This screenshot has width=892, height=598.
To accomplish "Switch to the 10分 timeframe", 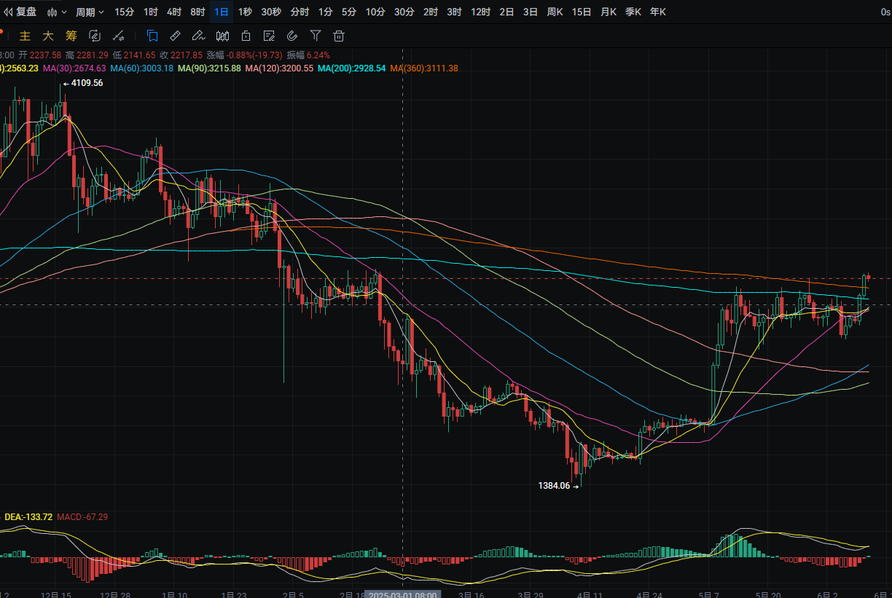I will (375, 12).
